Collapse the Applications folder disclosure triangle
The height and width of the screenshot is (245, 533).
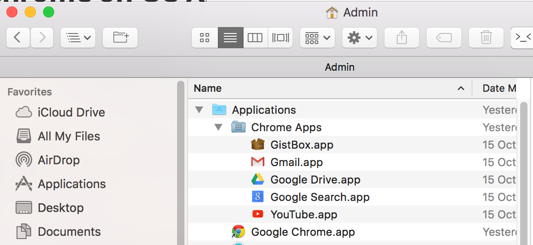(199, 110)
